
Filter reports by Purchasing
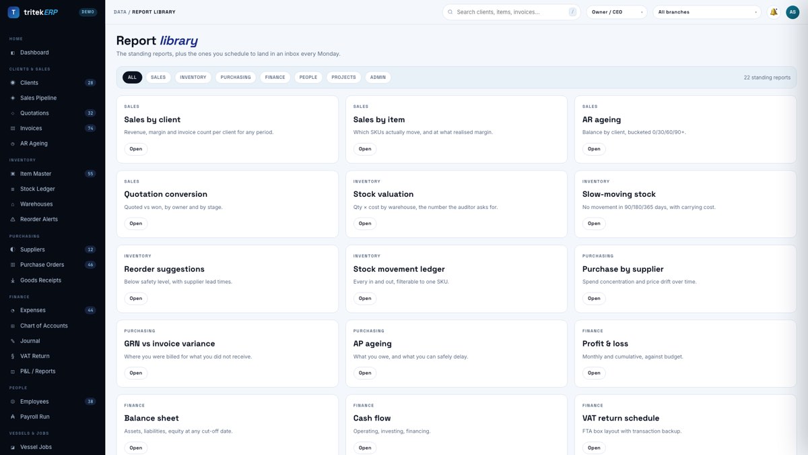pyautogui.click(x=236, y=78)
